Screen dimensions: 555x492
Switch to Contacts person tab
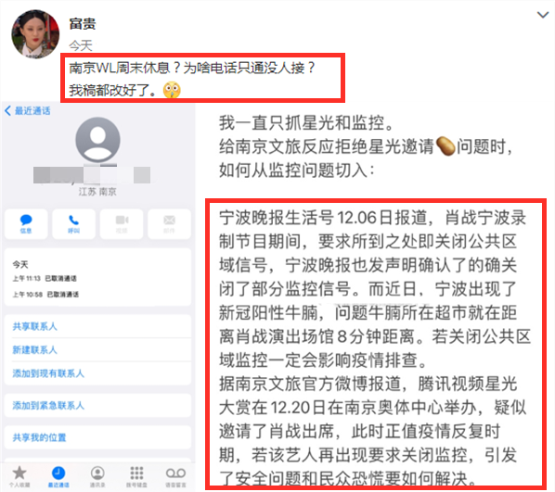pos(97,476)
